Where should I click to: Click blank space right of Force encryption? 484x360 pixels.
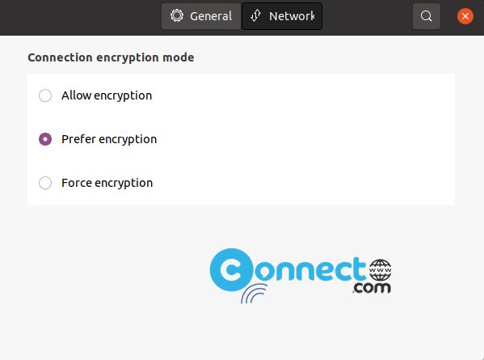coord(302,183)
